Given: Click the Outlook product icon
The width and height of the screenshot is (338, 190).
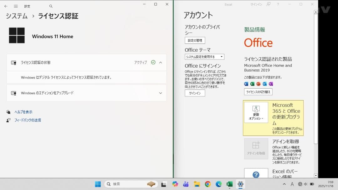Looking at the screenshot, I should [x=264, y=84].
